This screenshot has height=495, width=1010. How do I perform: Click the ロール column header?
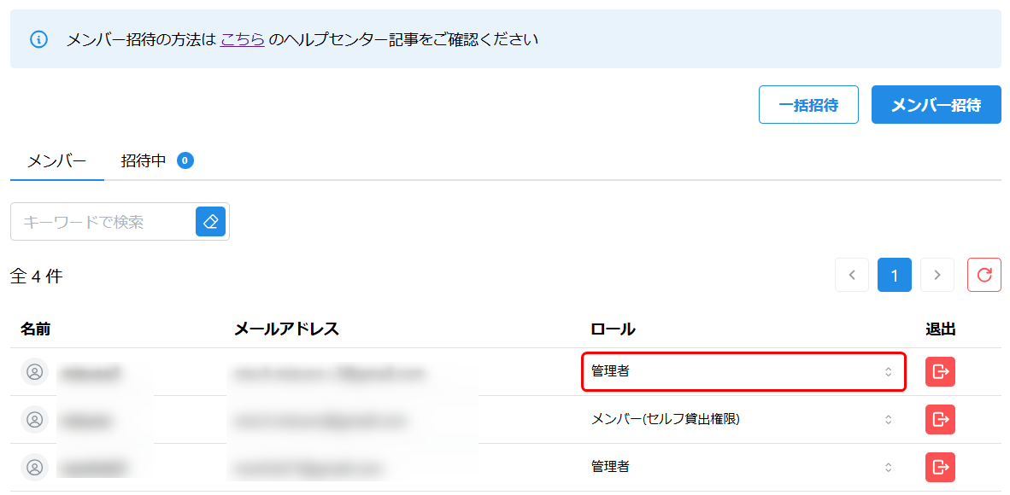point(613,329)
